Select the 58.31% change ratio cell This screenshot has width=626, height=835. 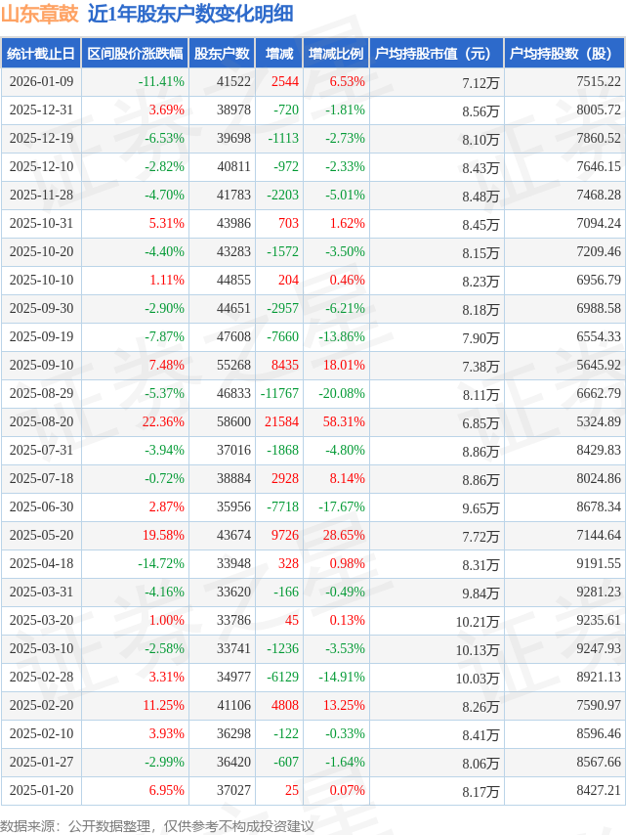(x=346, y=422)
